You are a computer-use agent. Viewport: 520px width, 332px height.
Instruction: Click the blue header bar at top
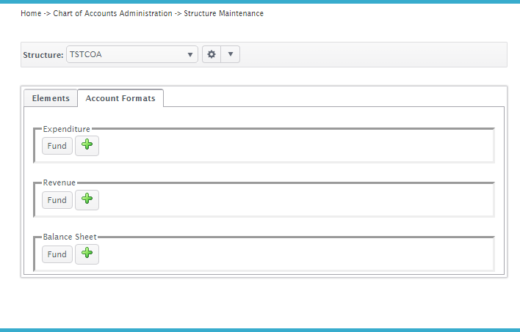(x=260, y=1)
